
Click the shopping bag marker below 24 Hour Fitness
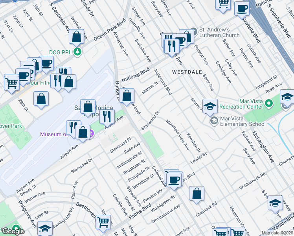click(x=41, y=99)
